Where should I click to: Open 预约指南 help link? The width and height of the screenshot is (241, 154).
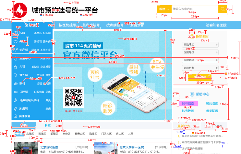pyautogui.click(x=212, y=104)
